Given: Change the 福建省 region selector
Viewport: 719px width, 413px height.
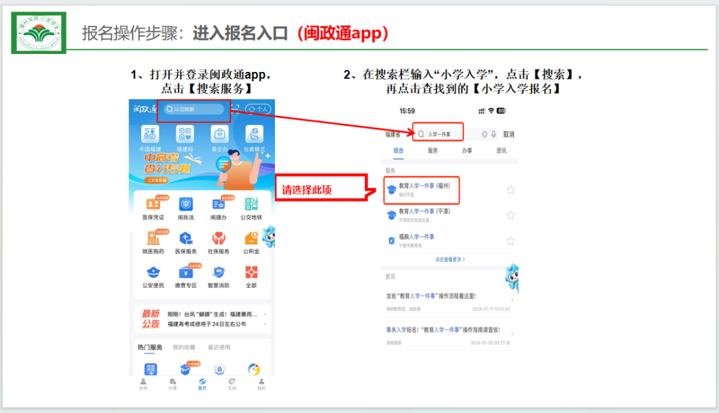Looking at the screenshot, I should click(x=393, y=135).
